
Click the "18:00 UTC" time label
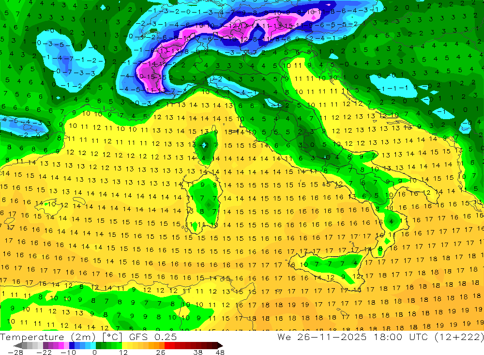(x=401, y=337)
